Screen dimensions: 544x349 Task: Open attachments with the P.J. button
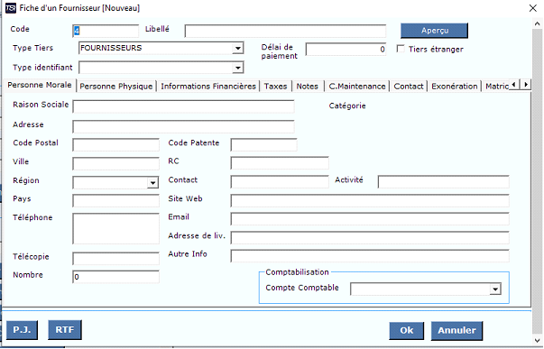(x=22, y=329)
